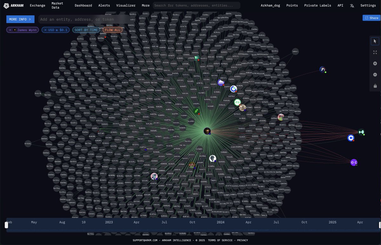The height and width of the screenshot is (245, 381).
Task: Click the Arkham logo in the header
Action: click(x=13, y=5)
